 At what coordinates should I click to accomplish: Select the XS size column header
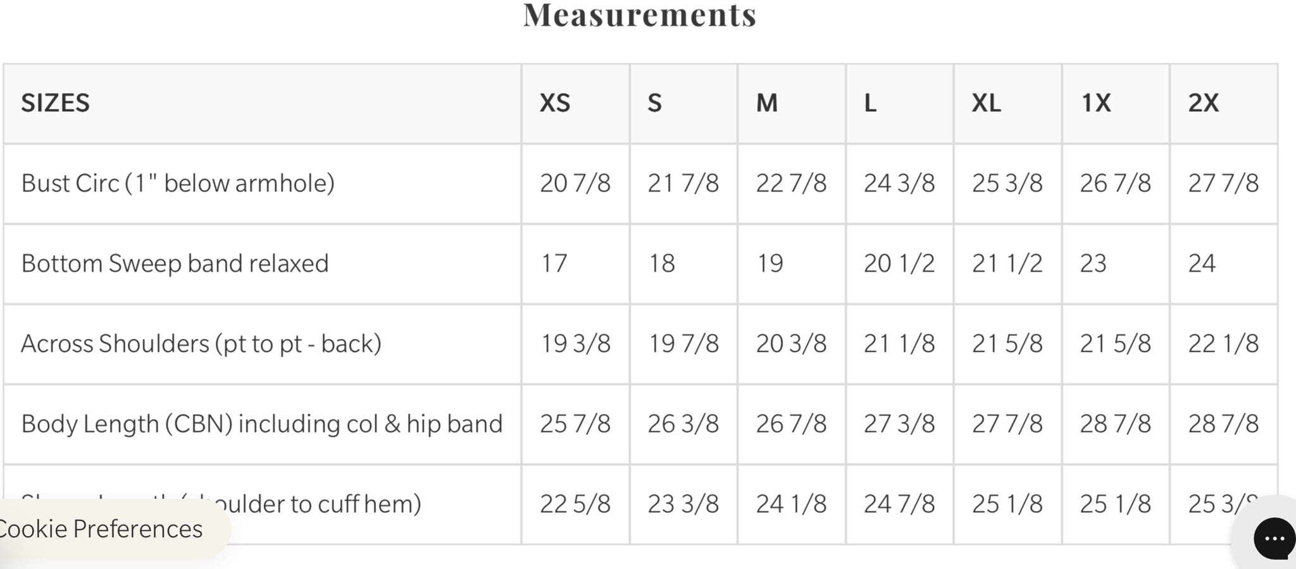[x=555, y=103]
